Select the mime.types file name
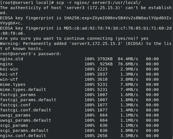 [13, 84]
